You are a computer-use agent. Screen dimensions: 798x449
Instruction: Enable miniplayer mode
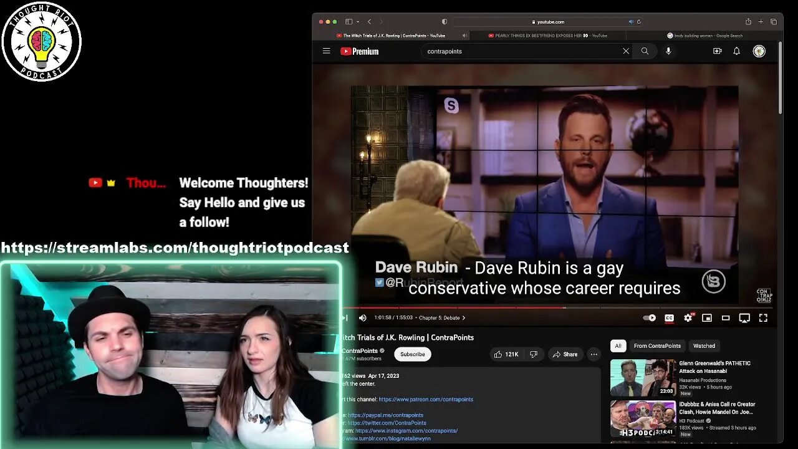coord(706,317)
